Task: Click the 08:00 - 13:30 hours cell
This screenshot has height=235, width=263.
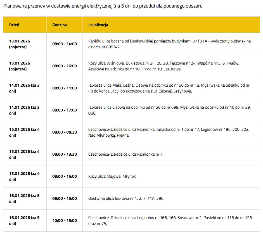Action: [x=65, y=155]
